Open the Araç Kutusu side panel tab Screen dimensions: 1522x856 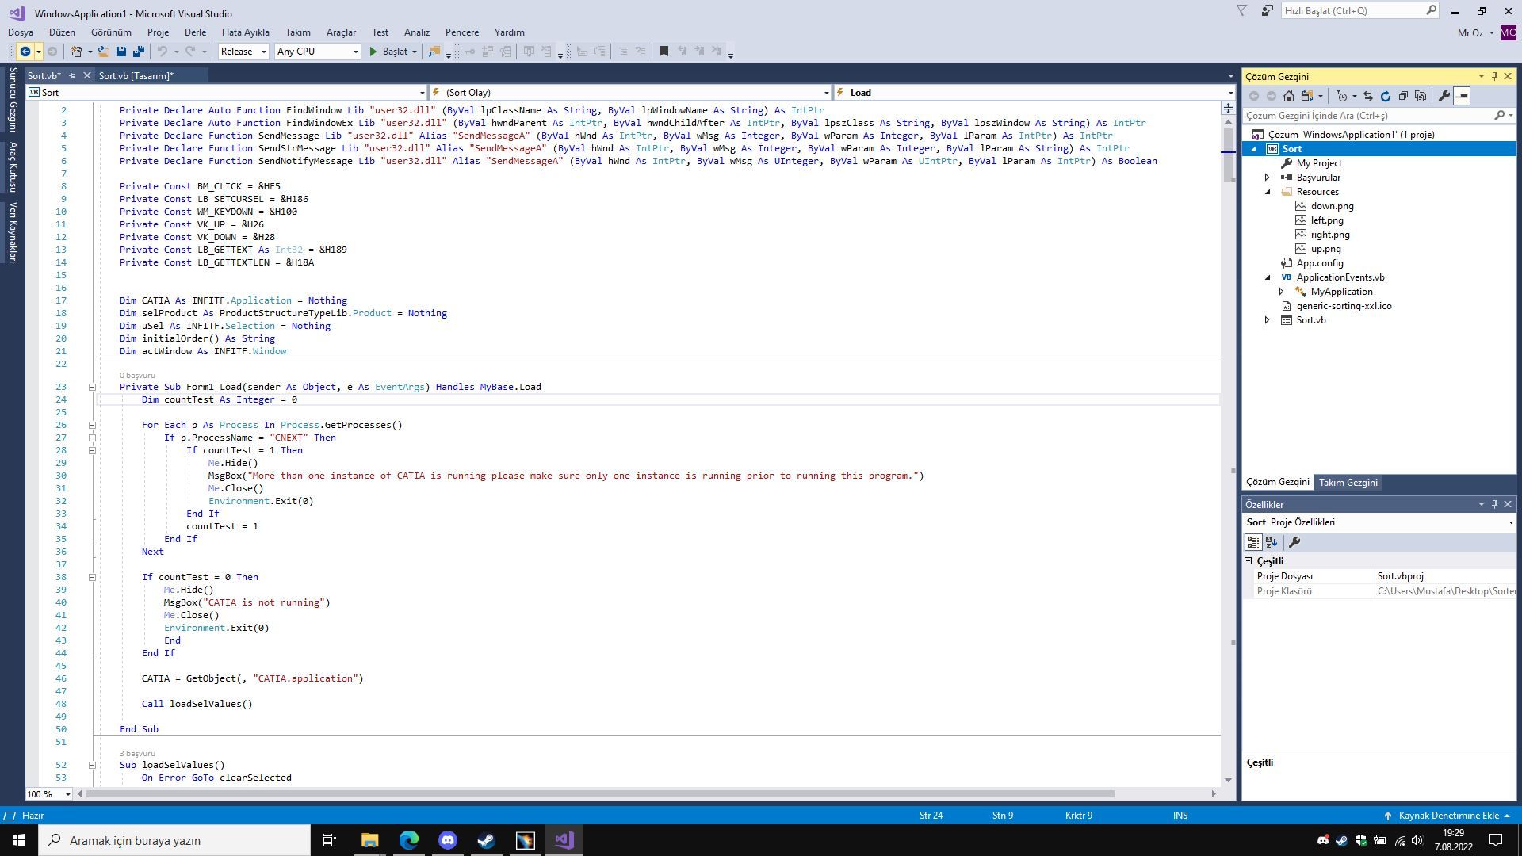[x=13, y=166]
